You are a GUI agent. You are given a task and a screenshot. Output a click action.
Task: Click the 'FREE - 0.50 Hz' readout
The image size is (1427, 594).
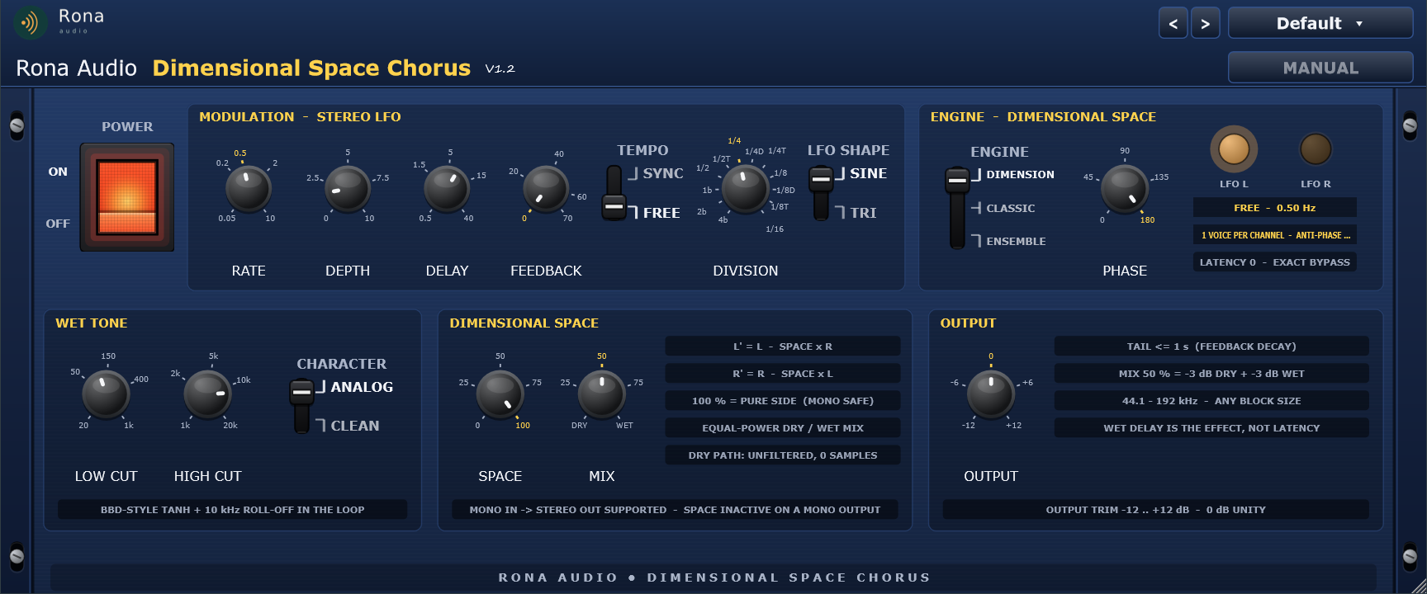point(1275,208)
